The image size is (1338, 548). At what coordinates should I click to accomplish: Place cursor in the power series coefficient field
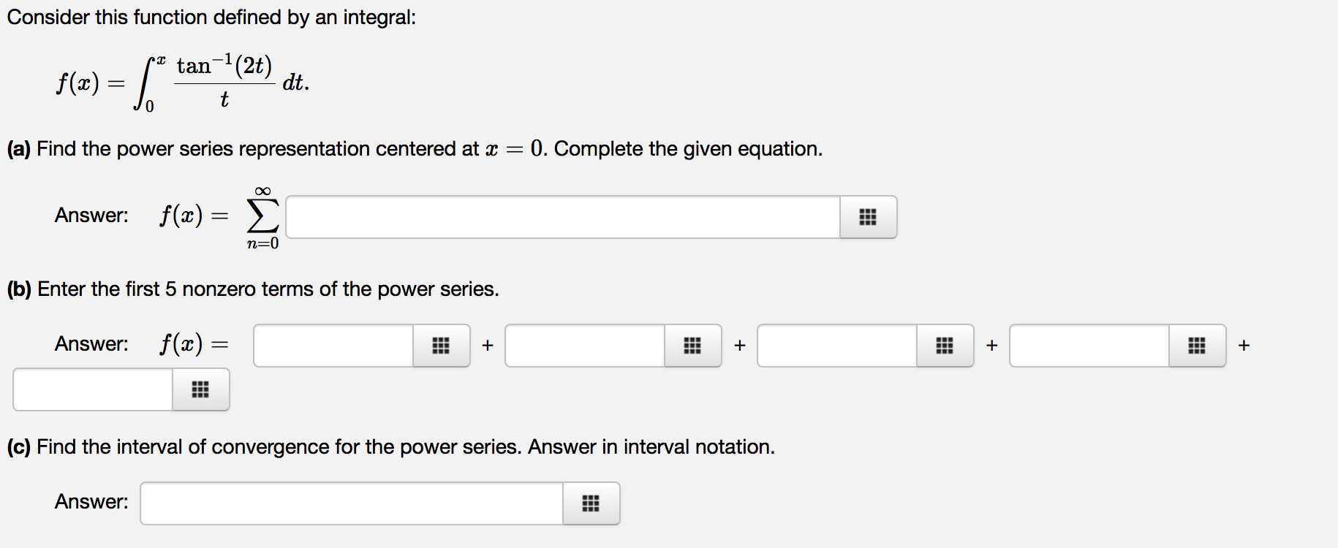click(563, 216)
